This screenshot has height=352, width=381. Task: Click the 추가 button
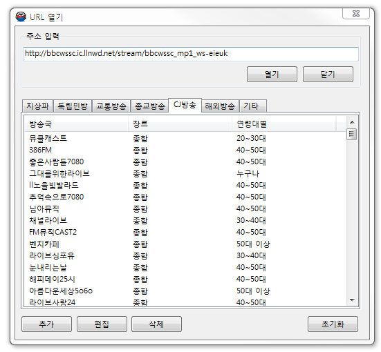(x=46, y=324)
